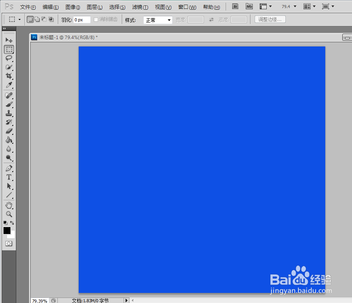
Task: Select the Path Selection tool
Action: 9,186
